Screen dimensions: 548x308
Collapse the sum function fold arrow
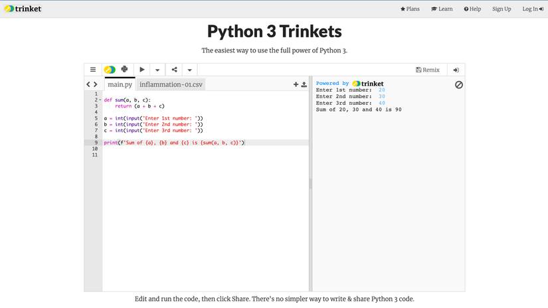pos(100,100)
